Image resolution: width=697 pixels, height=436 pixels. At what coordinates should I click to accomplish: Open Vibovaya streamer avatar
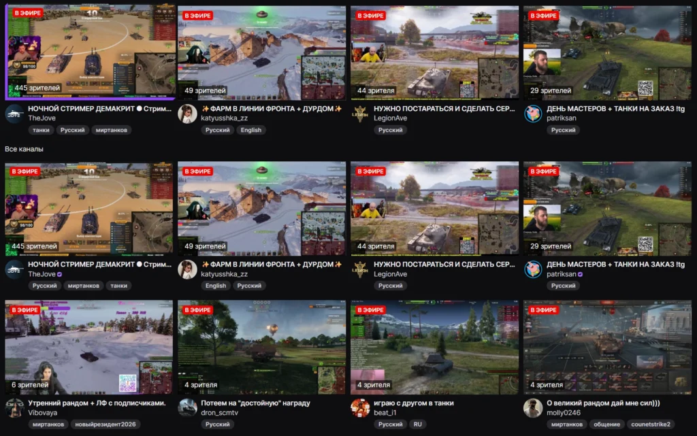(14, 408)
